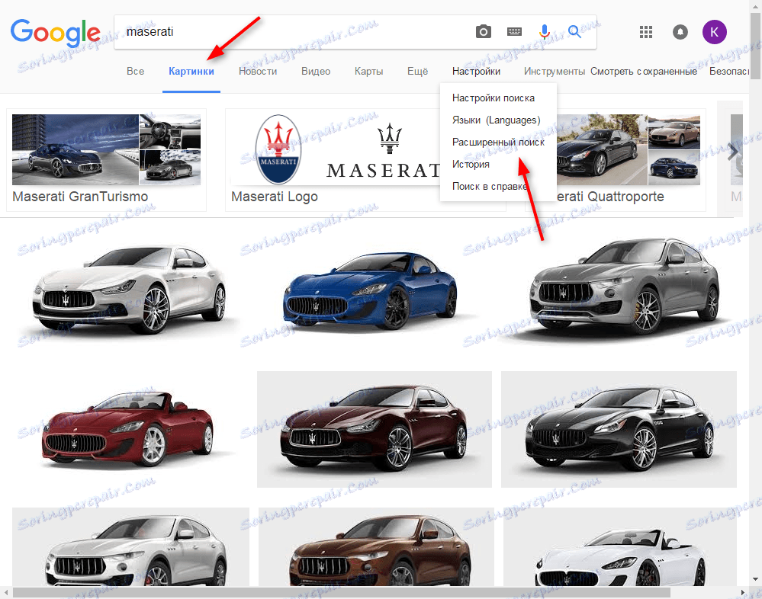Open the brown Levante SUV image

[376, 547]
